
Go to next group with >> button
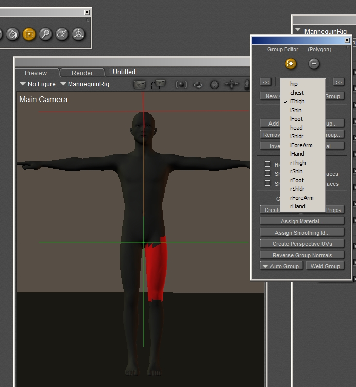point(338,82)
